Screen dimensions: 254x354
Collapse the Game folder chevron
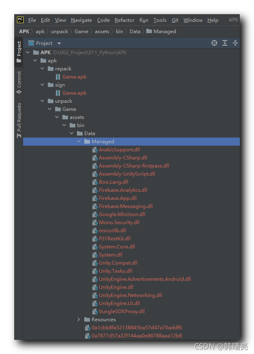(50, 109)
